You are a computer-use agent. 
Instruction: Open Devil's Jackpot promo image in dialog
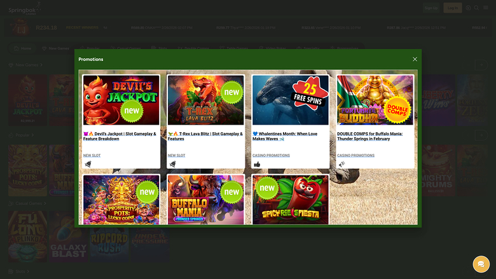(x=121, y=100)
